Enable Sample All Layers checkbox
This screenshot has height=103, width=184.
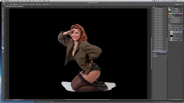pyautogui.click(x=45, y=5)
